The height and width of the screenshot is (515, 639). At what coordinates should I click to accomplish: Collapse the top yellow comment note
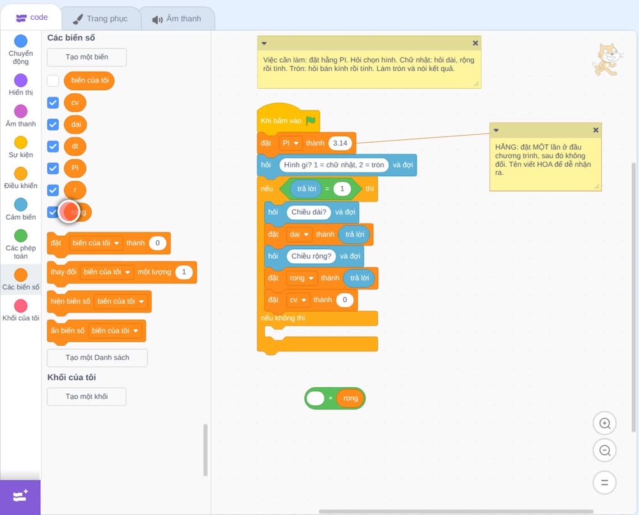pyautogui.click(x=264, y=43)
